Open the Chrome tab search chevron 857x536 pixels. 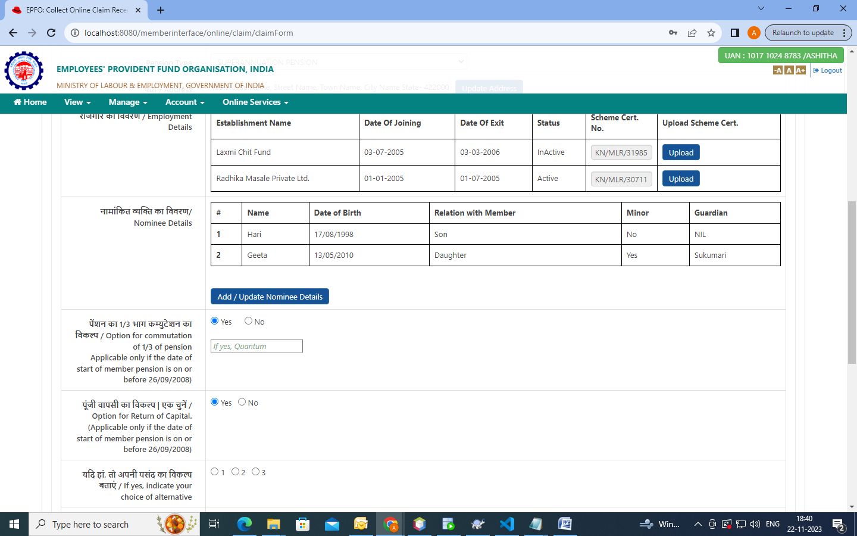761,9
